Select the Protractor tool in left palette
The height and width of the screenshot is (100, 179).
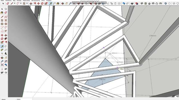[x=2, y=50]
